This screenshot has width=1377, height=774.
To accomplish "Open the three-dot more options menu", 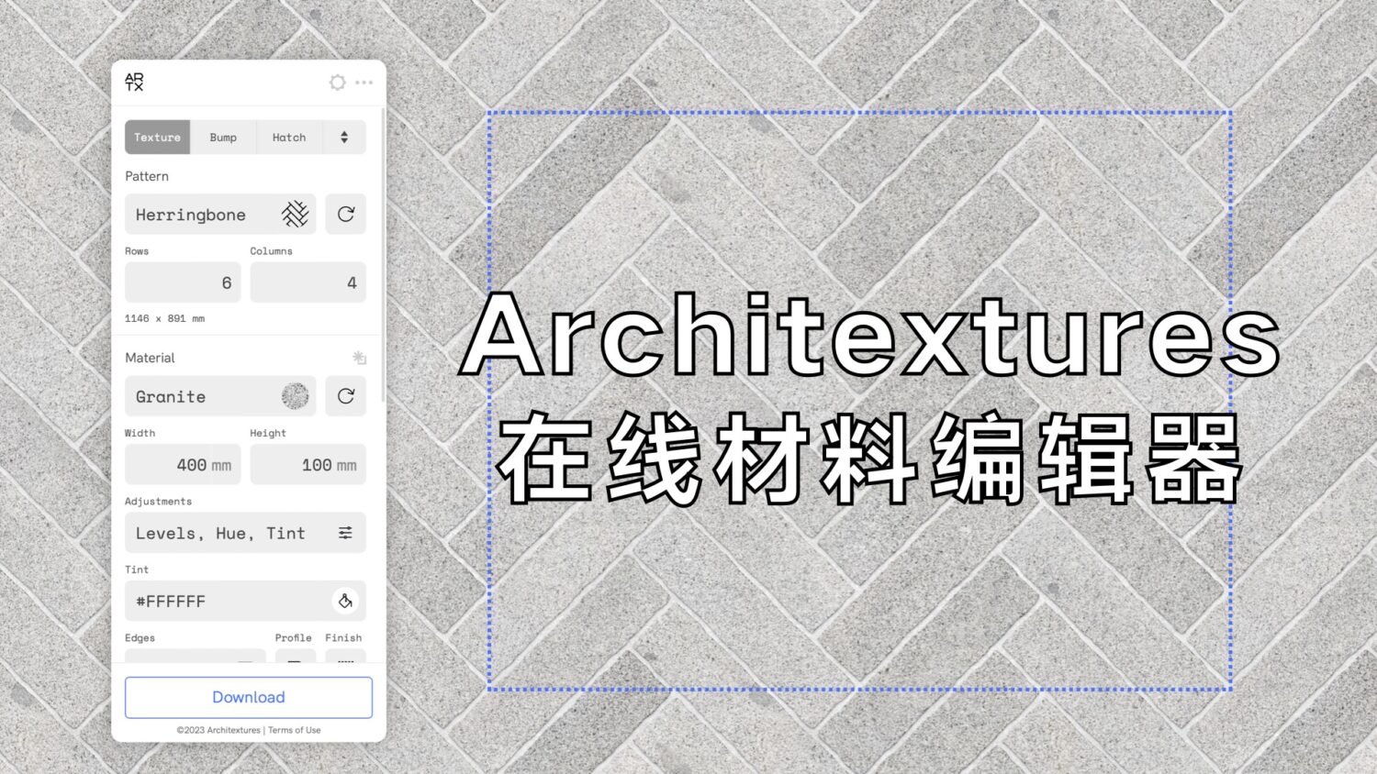I will coord(364,83).
